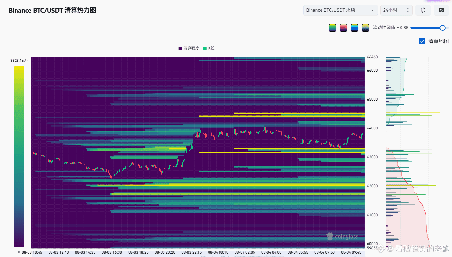
Task: Open the 24小时 time range selector
Action: pyautogui.click(x=397, y=10)
